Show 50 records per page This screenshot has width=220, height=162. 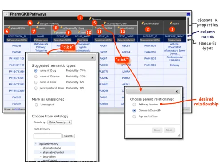pos(19,109)
